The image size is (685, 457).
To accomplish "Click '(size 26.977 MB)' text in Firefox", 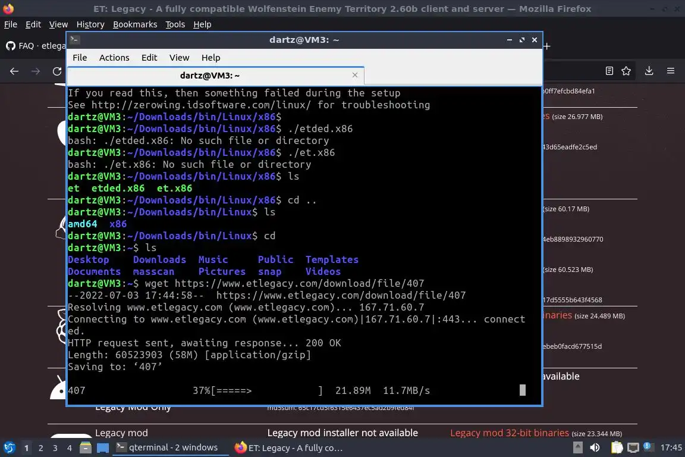I will [577, 117].
